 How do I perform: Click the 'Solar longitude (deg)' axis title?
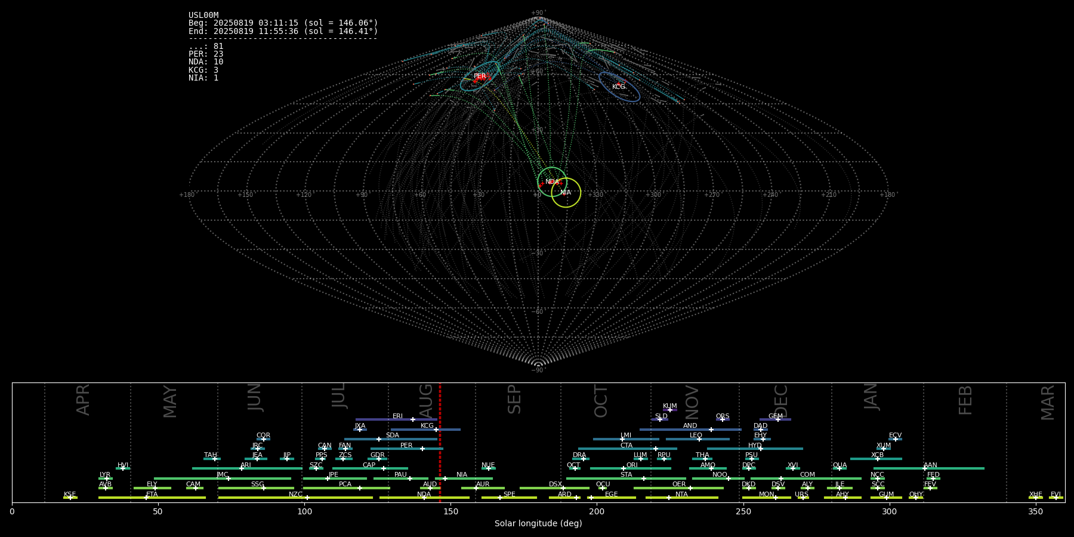coord(538,523)
